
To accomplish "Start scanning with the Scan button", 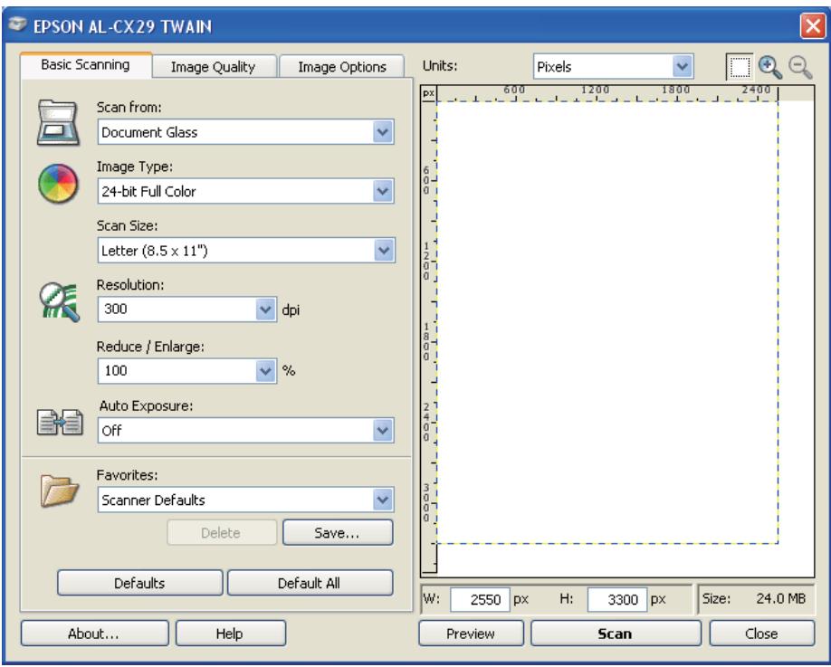I will tap(616, 634).
